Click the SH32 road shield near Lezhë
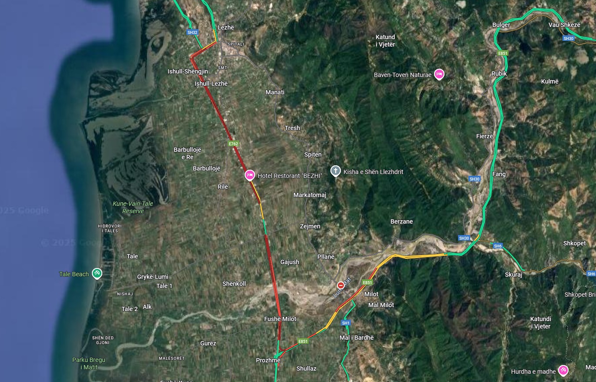596x382 pixels. (x=192, y=32)
